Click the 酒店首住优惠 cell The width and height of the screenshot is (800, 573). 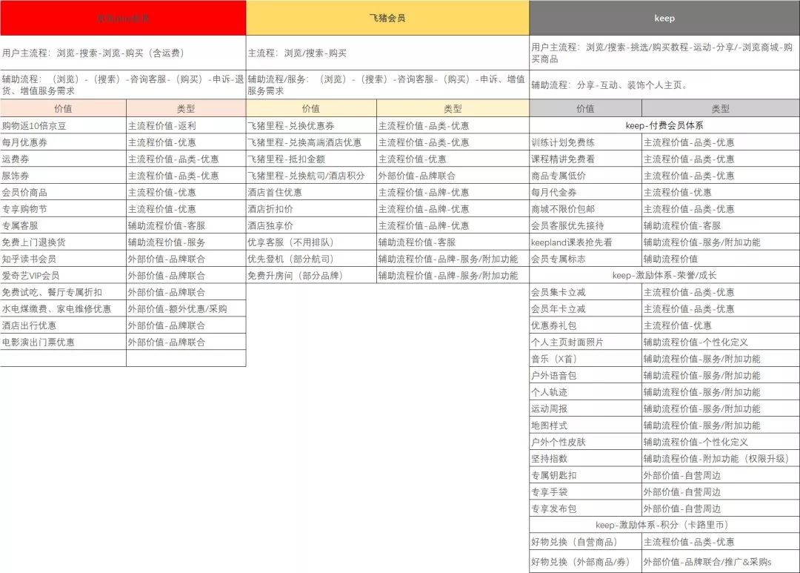click(311, 192)
